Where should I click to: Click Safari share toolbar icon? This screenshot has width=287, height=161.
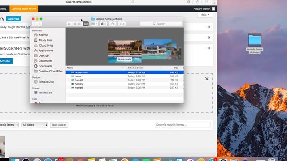point(197,2)
